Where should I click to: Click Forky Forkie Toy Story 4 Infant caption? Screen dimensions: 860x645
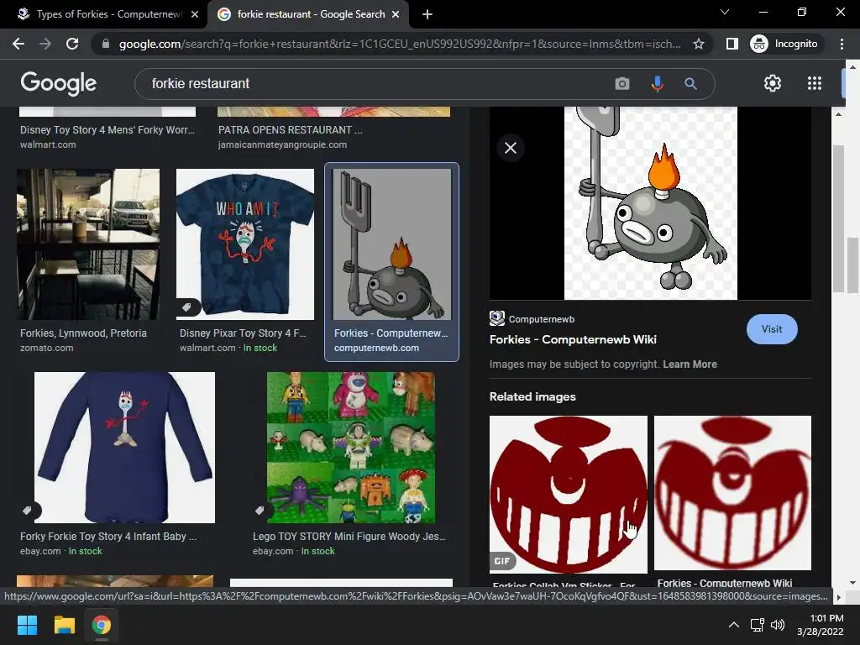click(x=108, y=537)
